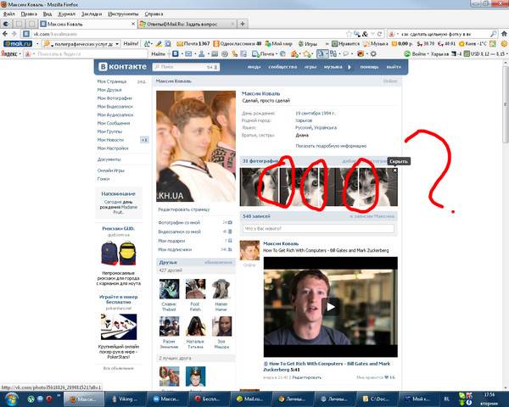The height and width of the screenshot is (407, 509).
Task: Click the gear settings icon in Yandex toolbar
Action: pyautogui.click(x=373, y=54)
